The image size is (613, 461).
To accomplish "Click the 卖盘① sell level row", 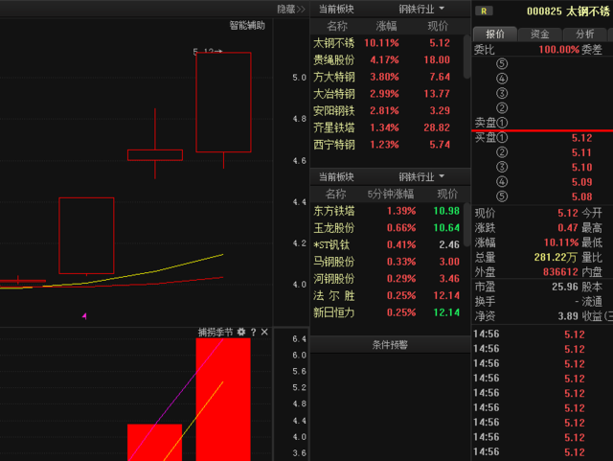I will point(543,123).
